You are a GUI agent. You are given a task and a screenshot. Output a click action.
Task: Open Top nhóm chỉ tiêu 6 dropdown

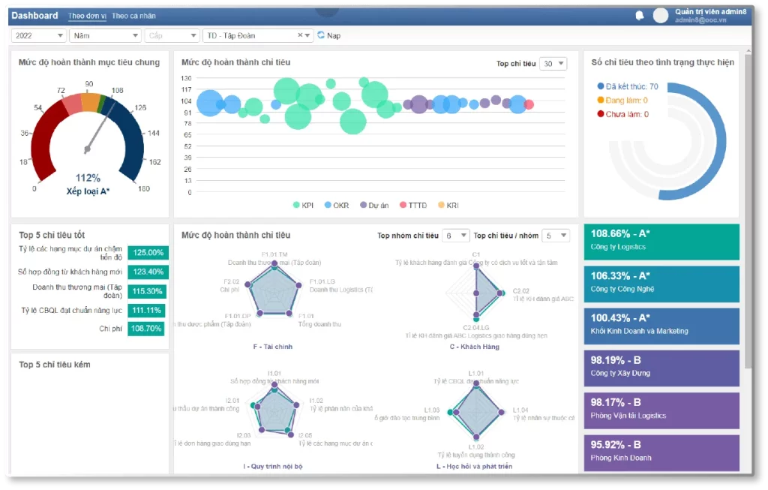(455, 236)
